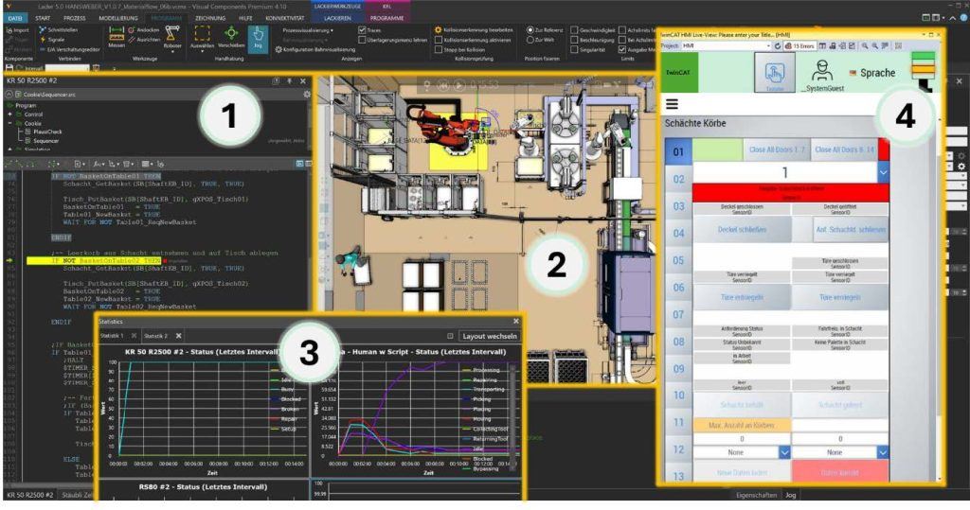Click the Messen measure tool
970x510 pixels.
(x=117, y=38)
